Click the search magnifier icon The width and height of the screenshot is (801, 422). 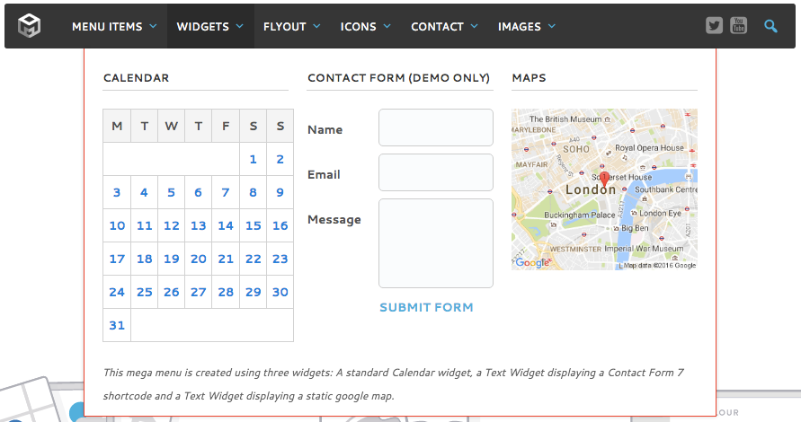(x=770, y=26)
